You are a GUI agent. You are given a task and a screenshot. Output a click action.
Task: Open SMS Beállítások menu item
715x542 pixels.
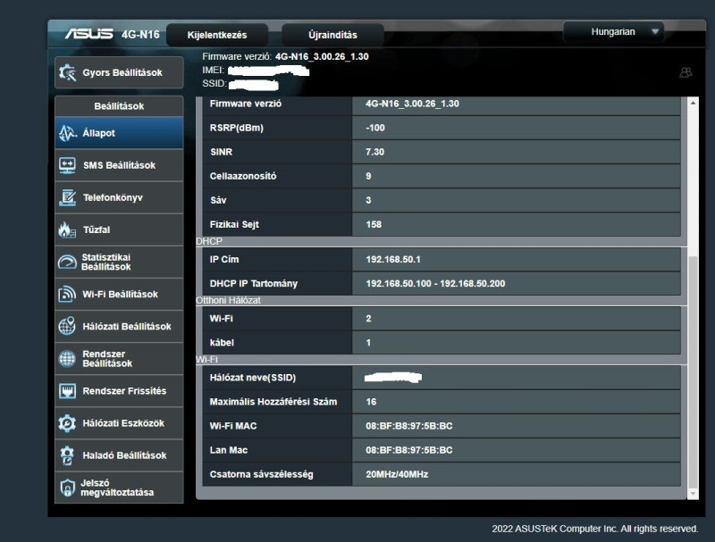point(119,165)
